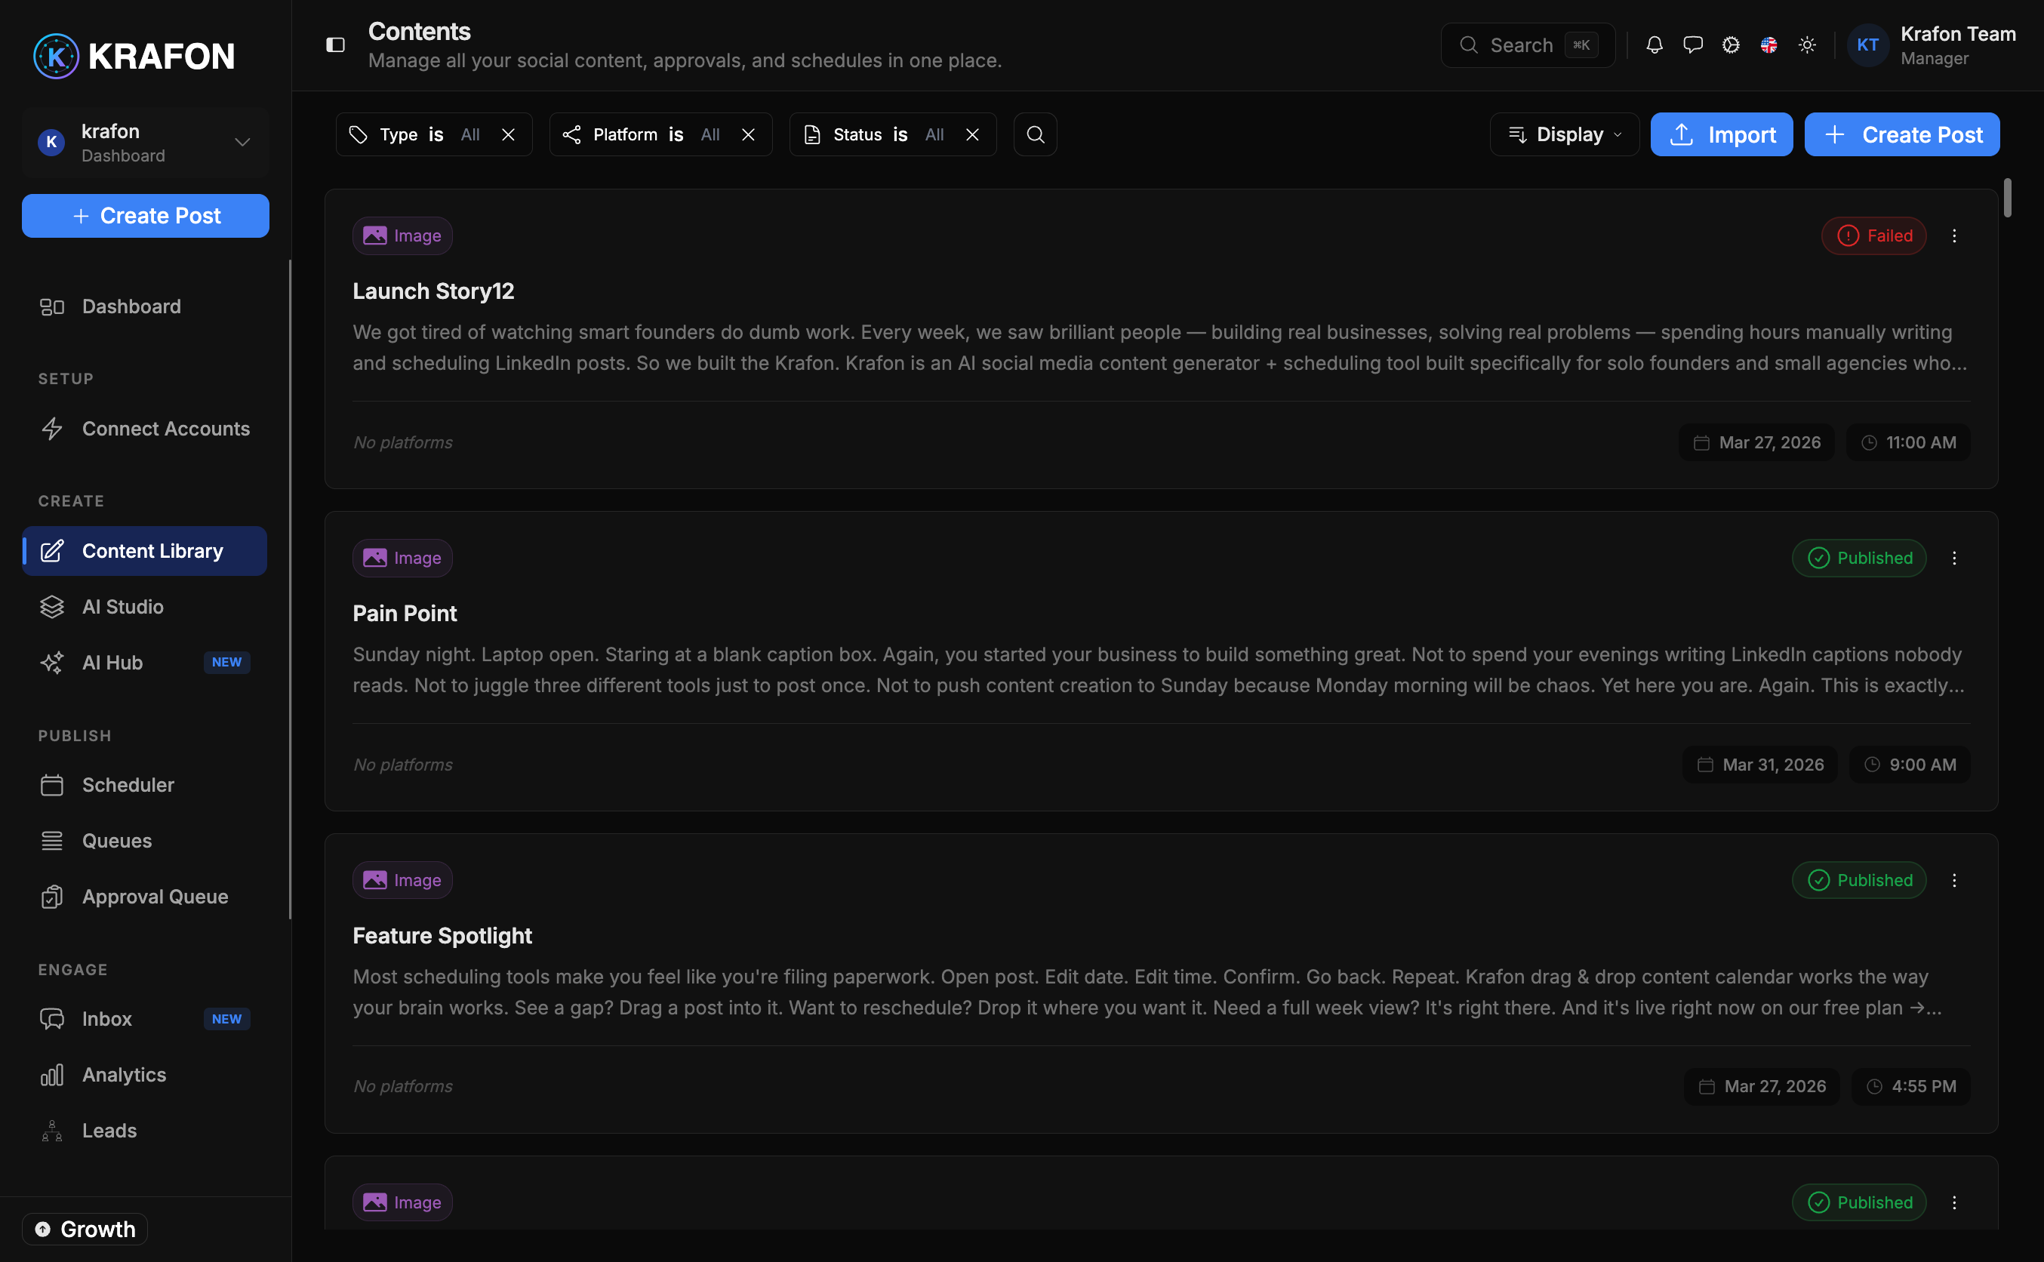The image size is (2044, 1262).
Task: Open the Launch Story12 post title
Action: tap(433, 291)
